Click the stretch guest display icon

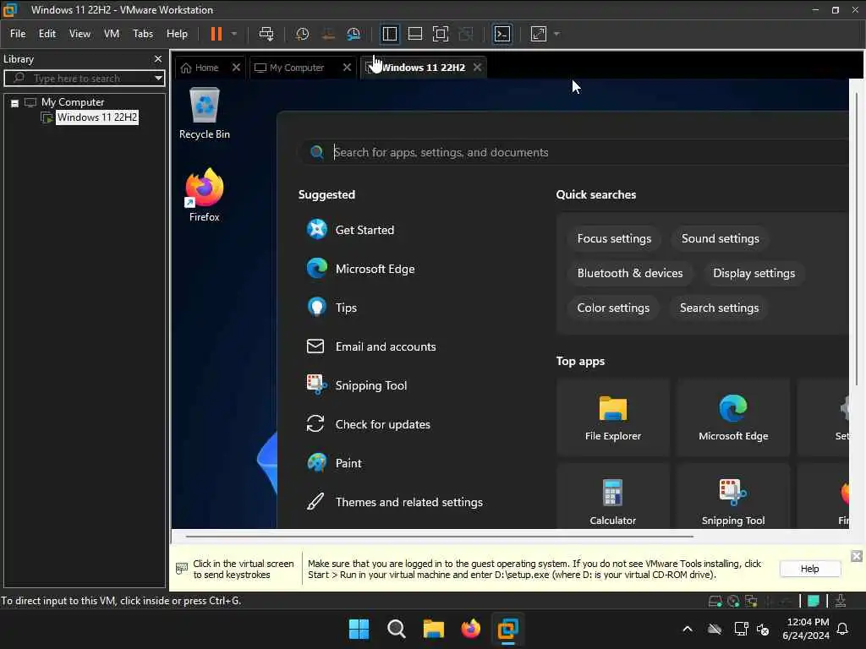(x=539, y=34)
